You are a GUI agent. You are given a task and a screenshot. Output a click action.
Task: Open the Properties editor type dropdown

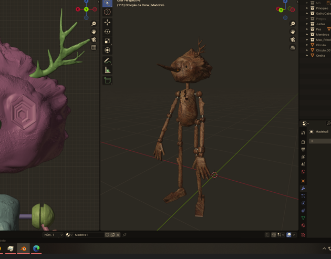tap(305, 123)
